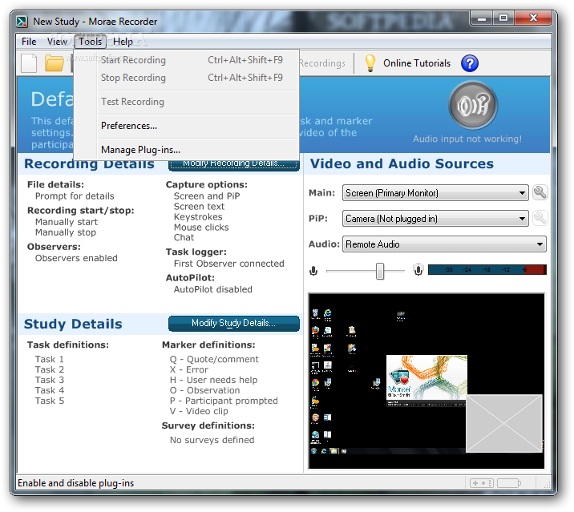
Task: Click 'Task 5' in Task definitions
Action: point(50,401)
